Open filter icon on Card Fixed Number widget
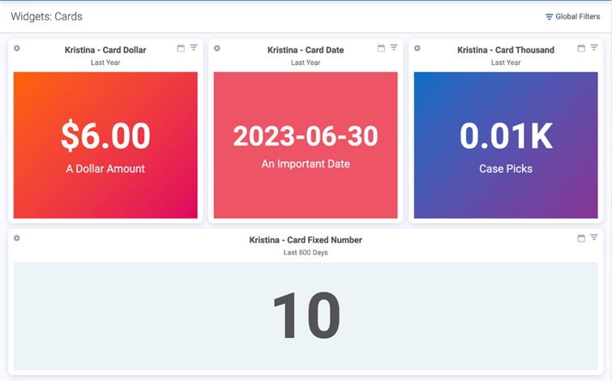Viewport: 612px width, 381px height. click(594, 238)
